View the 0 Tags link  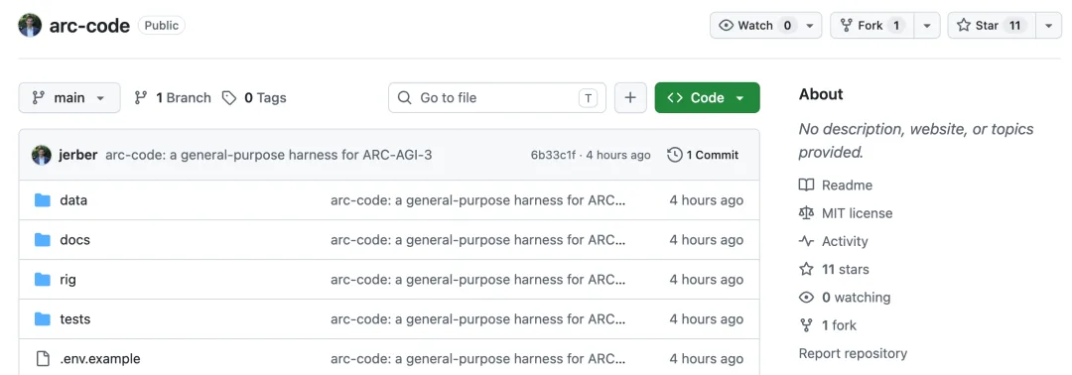tap(254, 97)
